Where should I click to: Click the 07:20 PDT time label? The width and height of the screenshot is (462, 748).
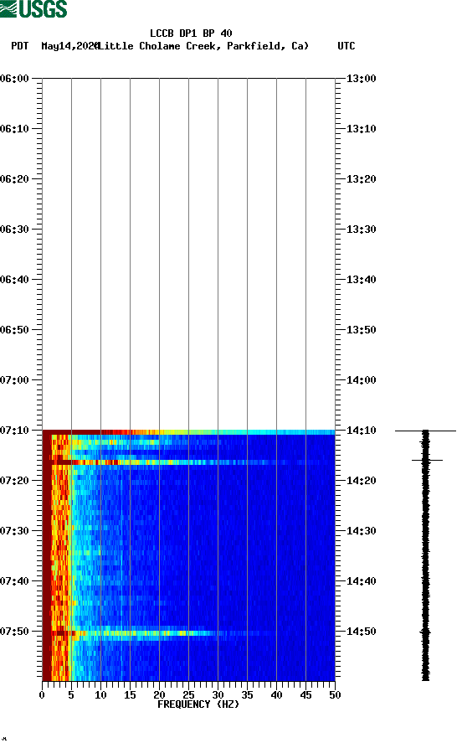(14, 481)
